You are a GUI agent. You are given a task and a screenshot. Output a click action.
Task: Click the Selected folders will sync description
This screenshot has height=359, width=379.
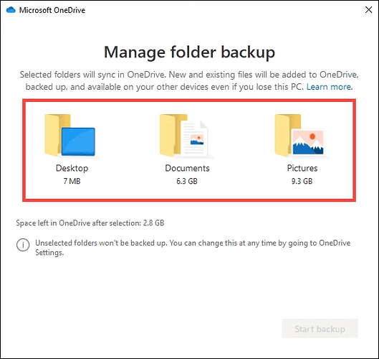pos(189,80)
